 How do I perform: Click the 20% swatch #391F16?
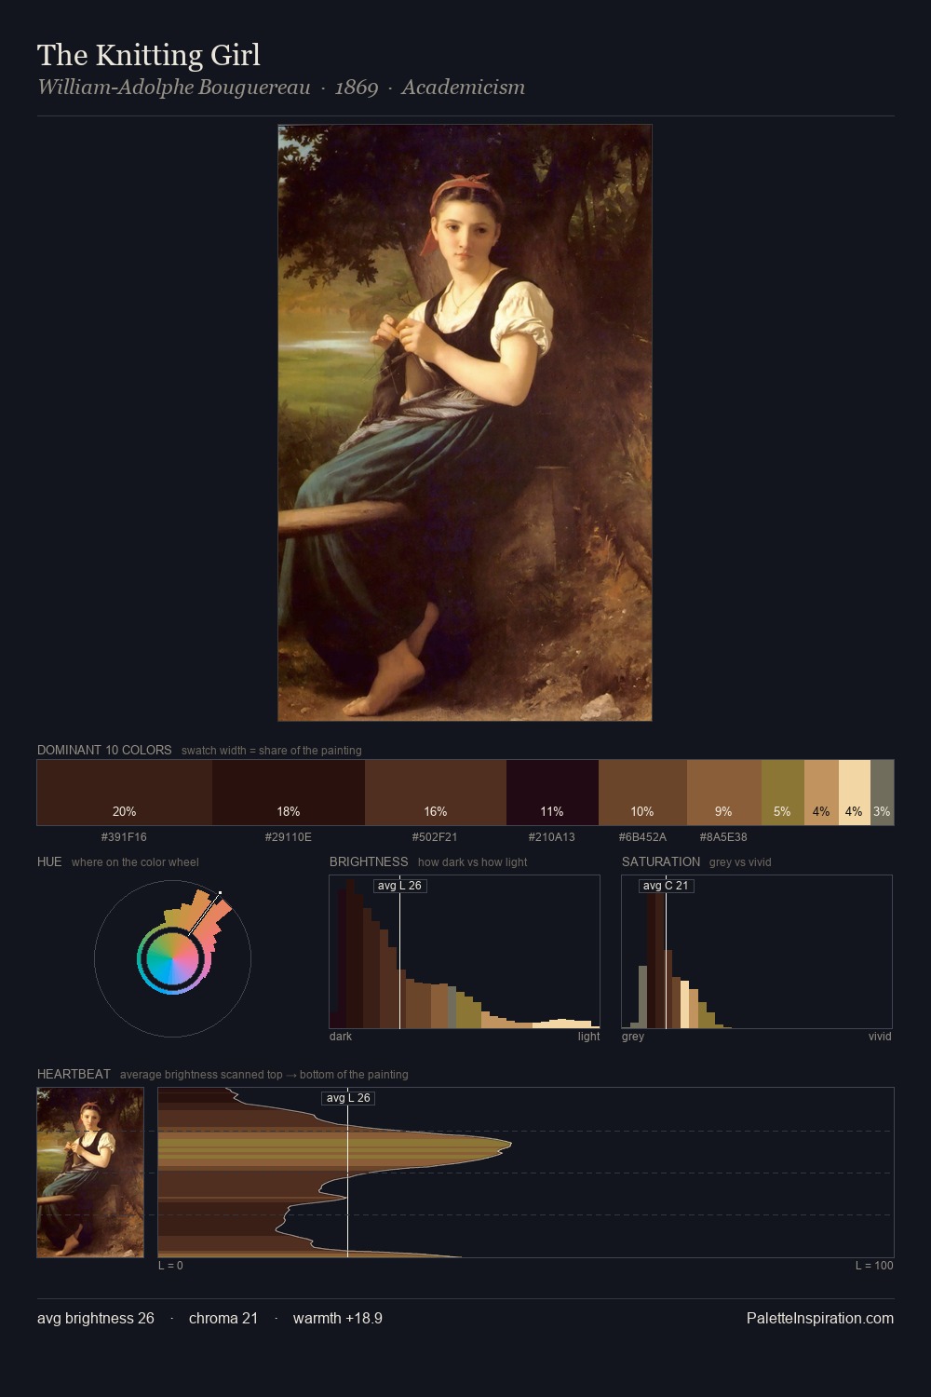pyautogui.click(x=125, y=793)
